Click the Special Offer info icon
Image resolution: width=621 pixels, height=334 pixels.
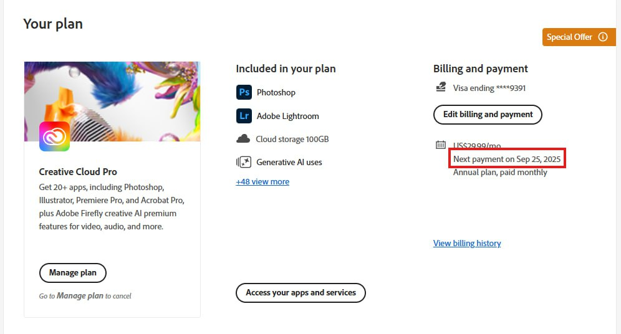pyautogui.click(x=603, y=37)
